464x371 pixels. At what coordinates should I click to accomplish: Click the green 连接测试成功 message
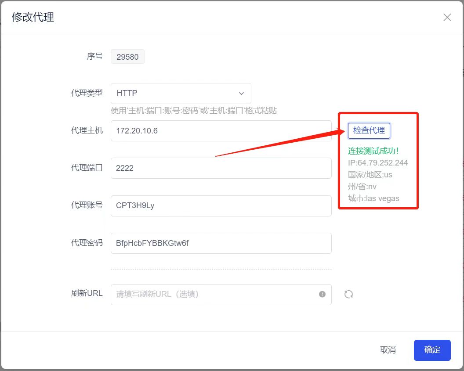coord(373,151)
